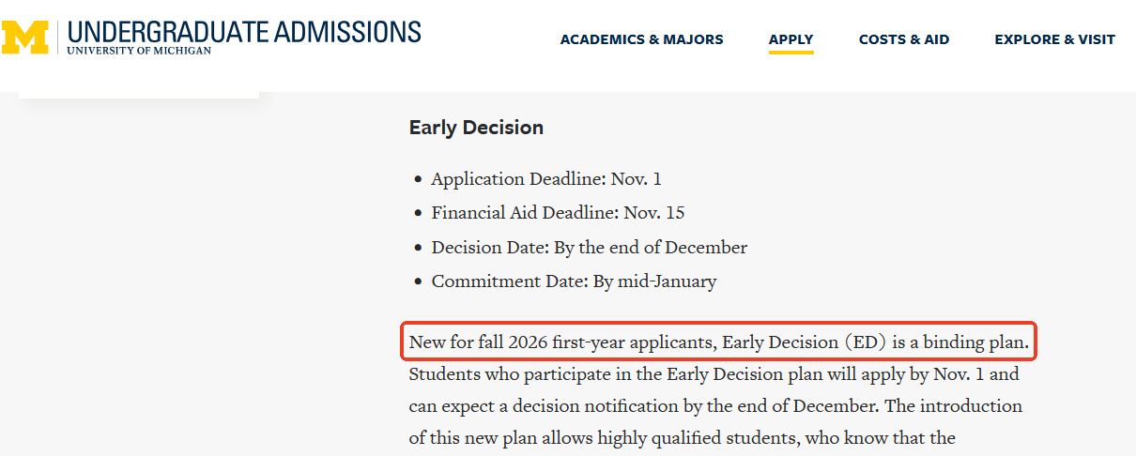Click the line starting 'of this new plan'

pos(682,438)
